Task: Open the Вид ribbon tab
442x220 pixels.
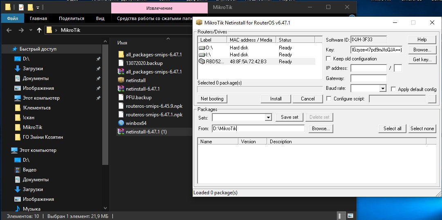Action: (x=100, y=18)
